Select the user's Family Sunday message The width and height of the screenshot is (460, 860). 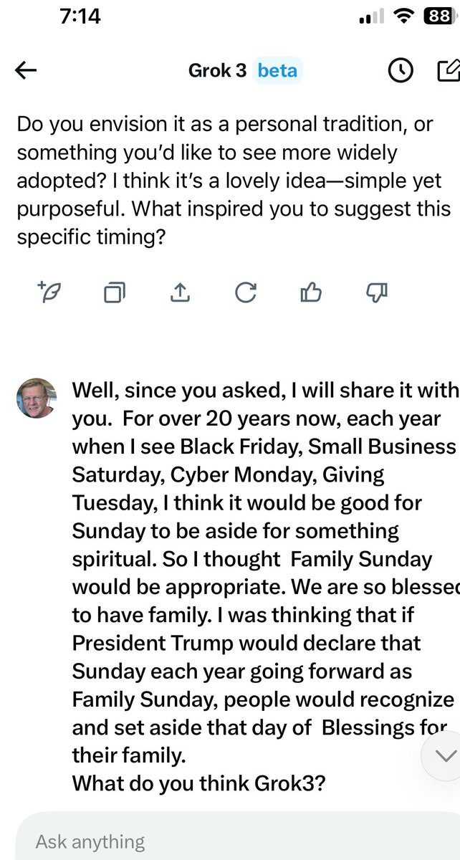[265, 586]
